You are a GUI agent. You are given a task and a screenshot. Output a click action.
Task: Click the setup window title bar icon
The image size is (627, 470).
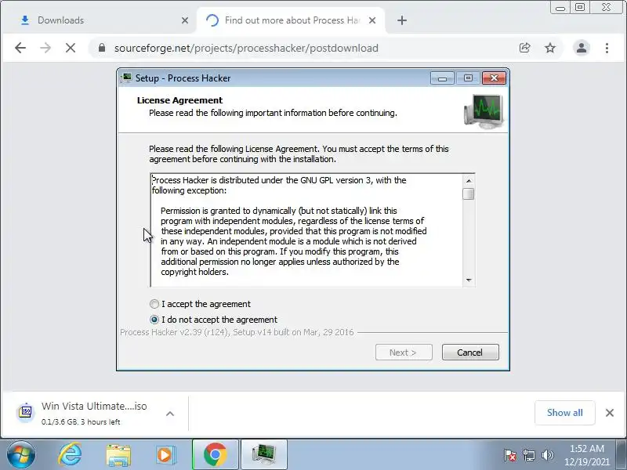click(x=126, y=78)
